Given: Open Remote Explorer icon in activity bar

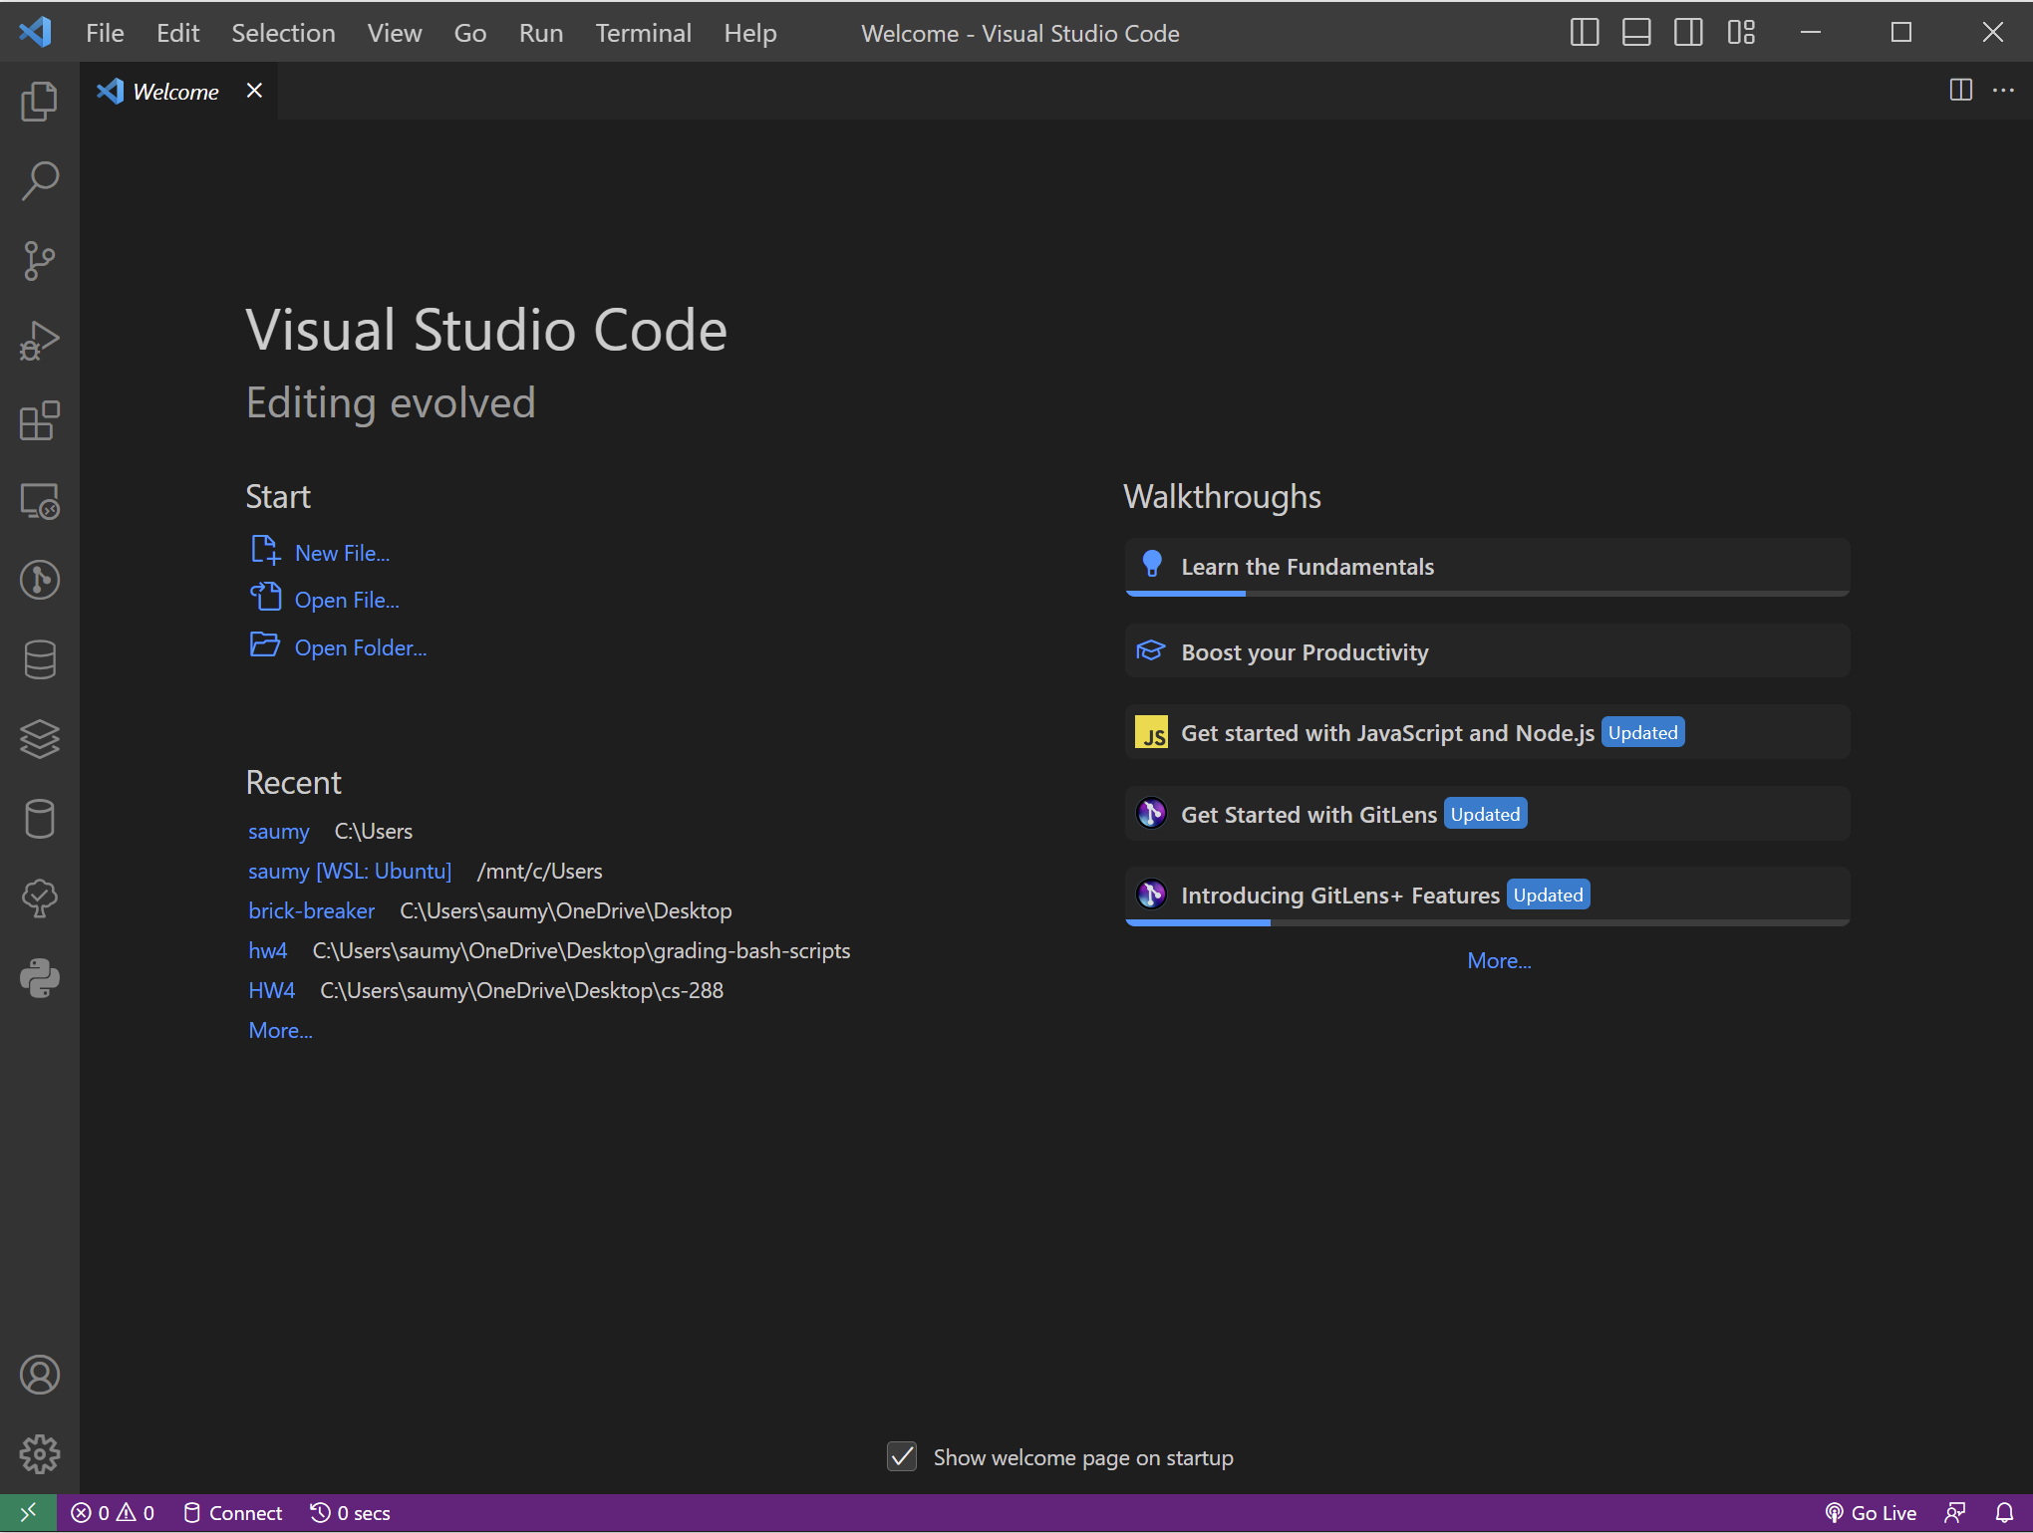Looking at the screenshot, I should 40,500.
